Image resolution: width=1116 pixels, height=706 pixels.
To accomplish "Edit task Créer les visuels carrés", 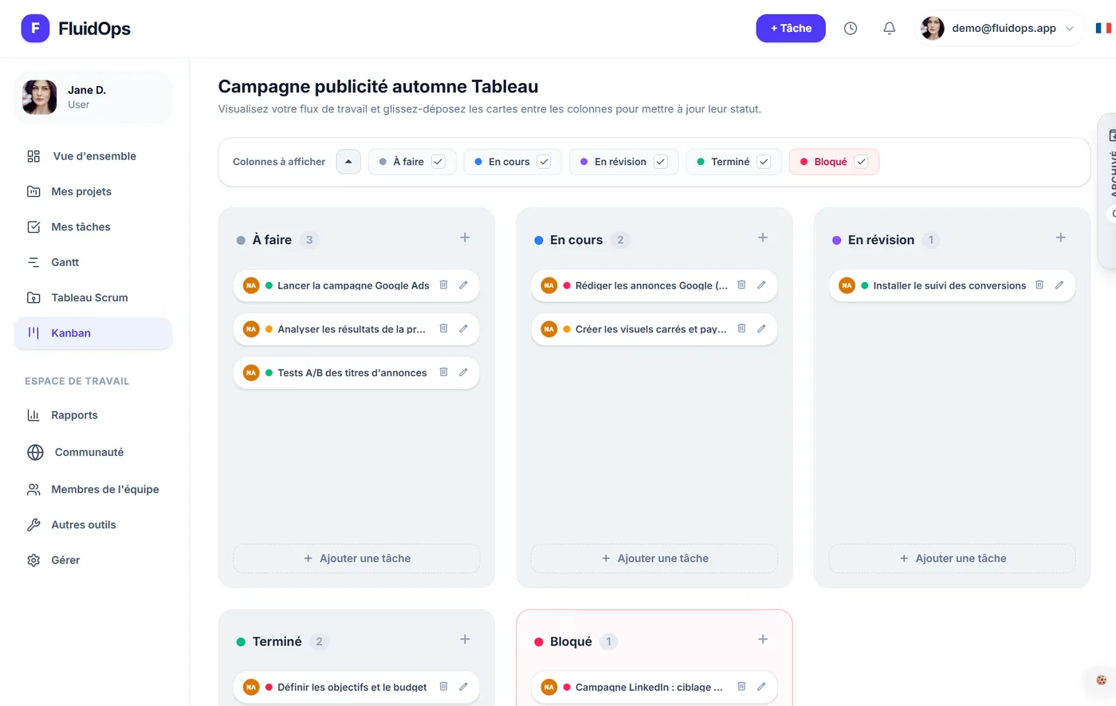I will pos(761,328).
